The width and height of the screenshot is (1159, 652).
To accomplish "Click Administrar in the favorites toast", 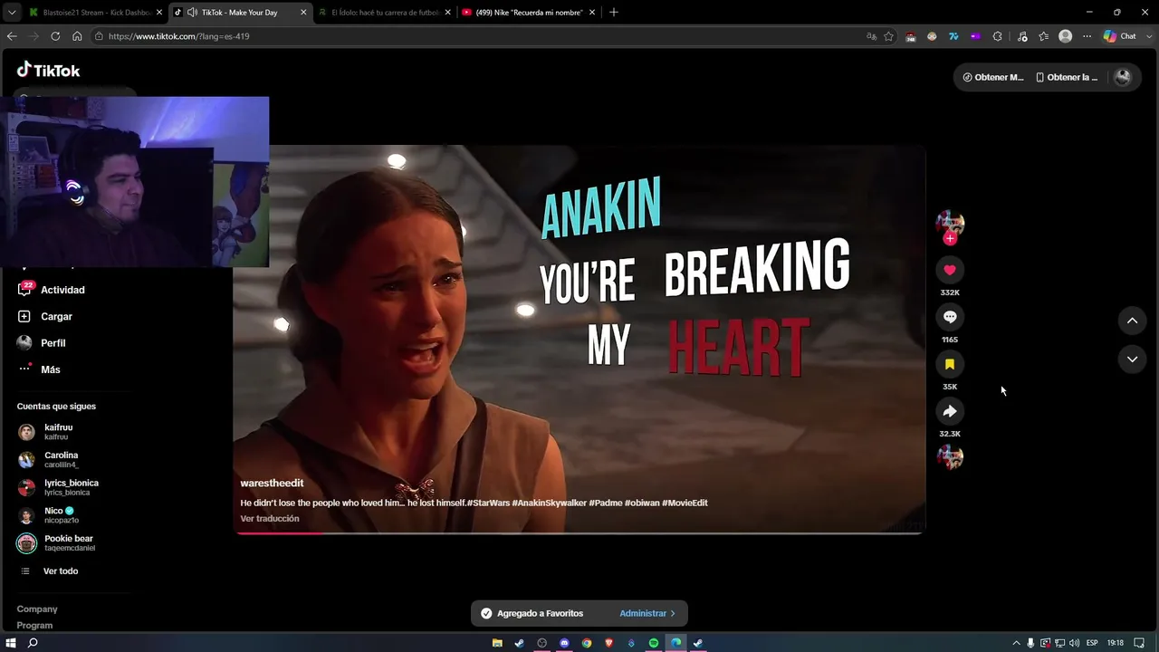I will pos(647,613).
